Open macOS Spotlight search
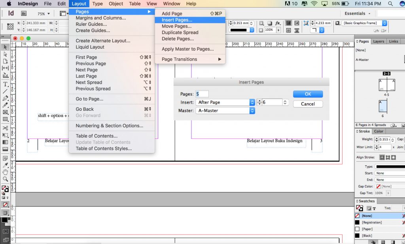 point(390,4)
